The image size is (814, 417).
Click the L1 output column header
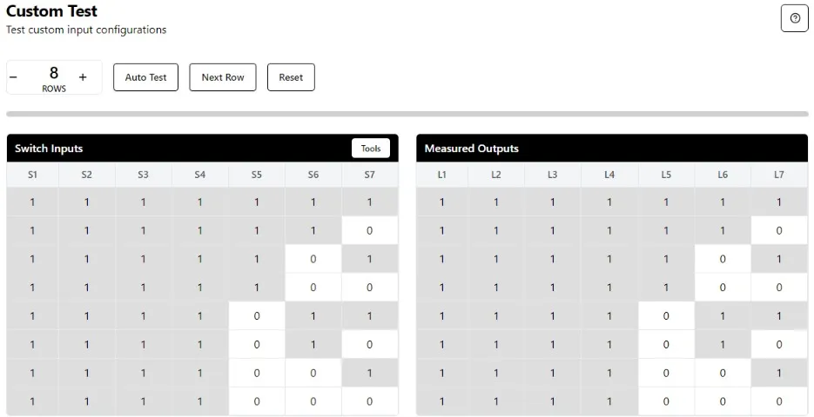(x=441, y=175)
